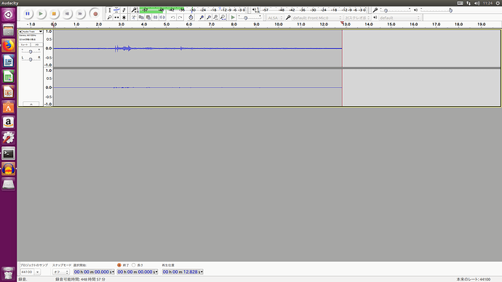Collapse the track with bottom arrow button

pos(31,104)
